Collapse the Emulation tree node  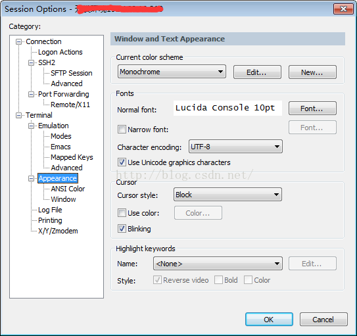pyautogui.click(x=31, y=126)
